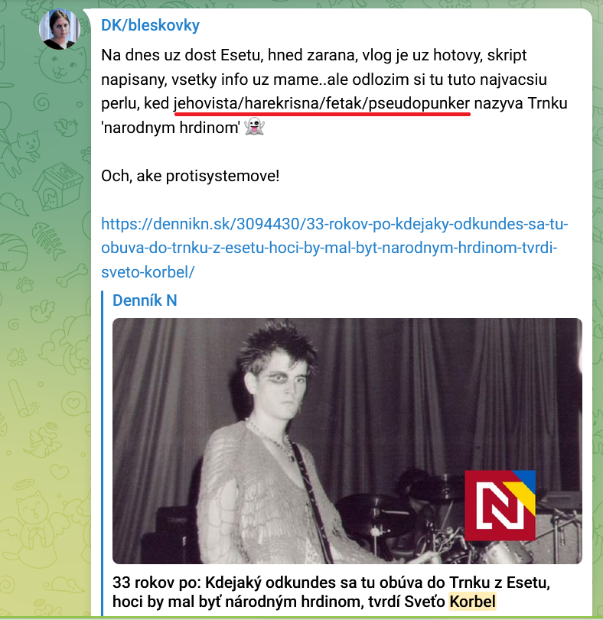The height and width of the screenshot is (620, 603).
Task: Click the 'napisany, vsetky info' text line
Action: coord(324,80)
